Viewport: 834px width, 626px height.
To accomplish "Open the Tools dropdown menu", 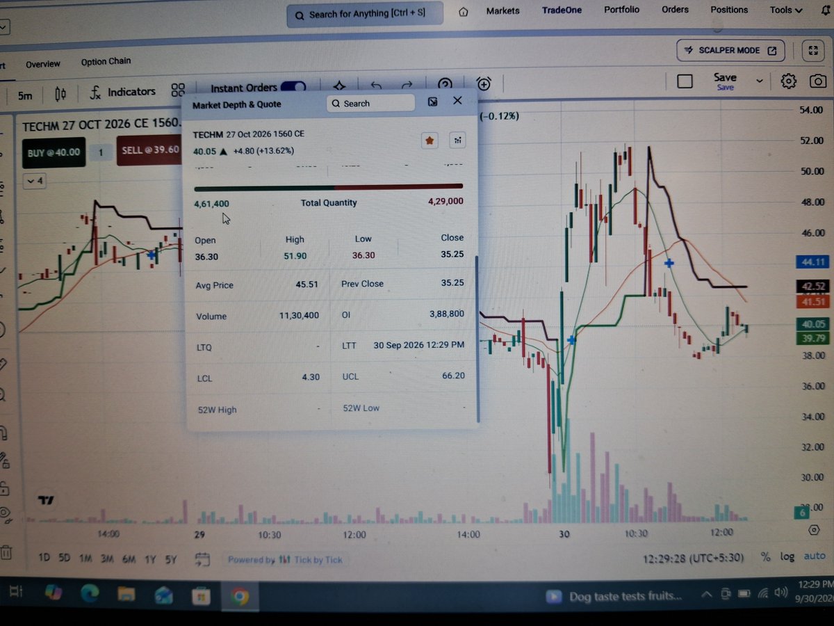I will point(786,10).
